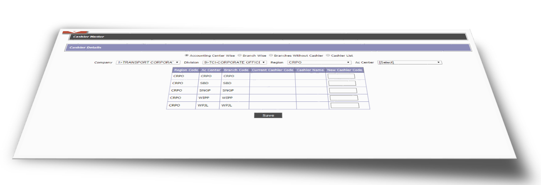Expand the Division dropdown list

234,62
